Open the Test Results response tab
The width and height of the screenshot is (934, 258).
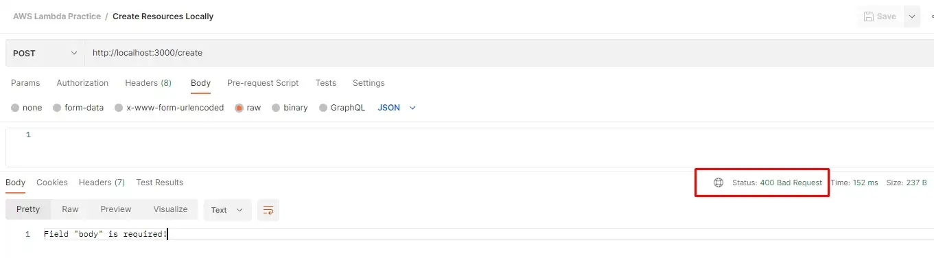[160, 183]
